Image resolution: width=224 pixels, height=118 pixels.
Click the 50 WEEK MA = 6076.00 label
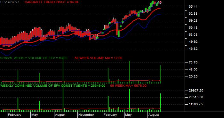(x=128, y=86)
